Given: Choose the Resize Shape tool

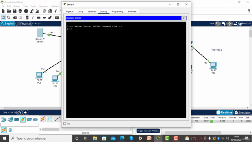Looking at the screenshot, I should point(20,17).
